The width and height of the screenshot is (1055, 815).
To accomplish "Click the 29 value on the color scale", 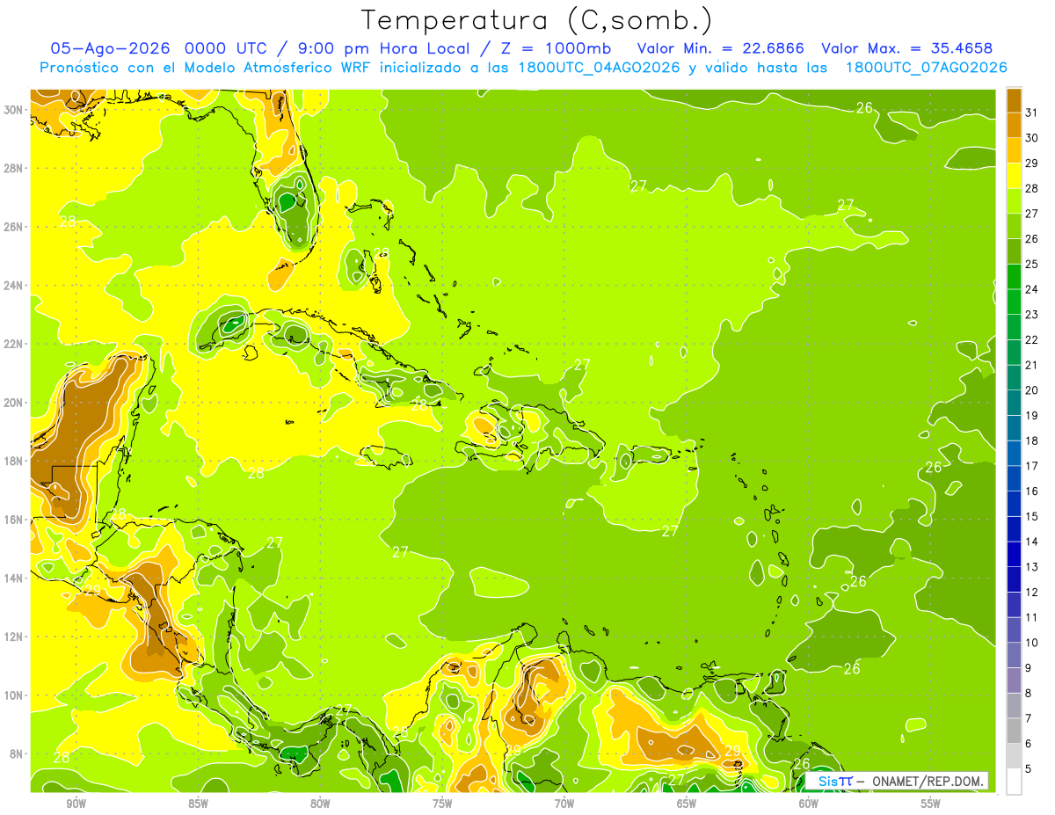I will pyautogui.click(x=1031, y=164).
